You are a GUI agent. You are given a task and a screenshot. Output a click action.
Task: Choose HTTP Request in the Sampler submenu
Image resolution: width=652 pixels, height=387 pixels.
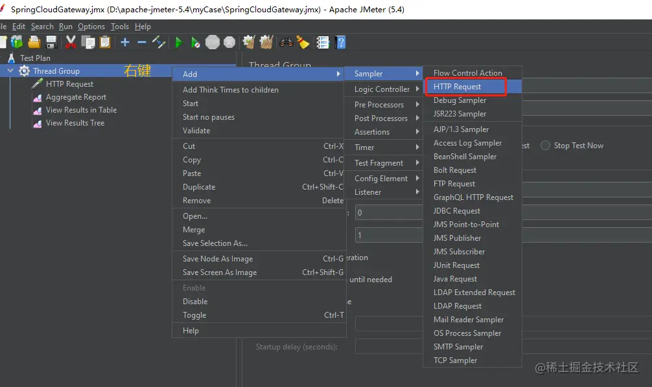coord(472,86)
